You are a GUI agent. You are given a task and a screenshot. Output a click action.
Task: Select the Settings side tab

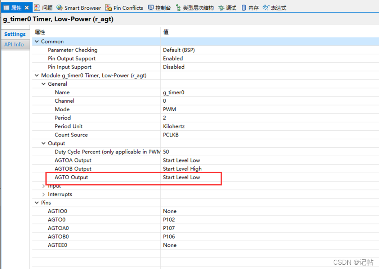pyautogui.click(x=15, y=34)
